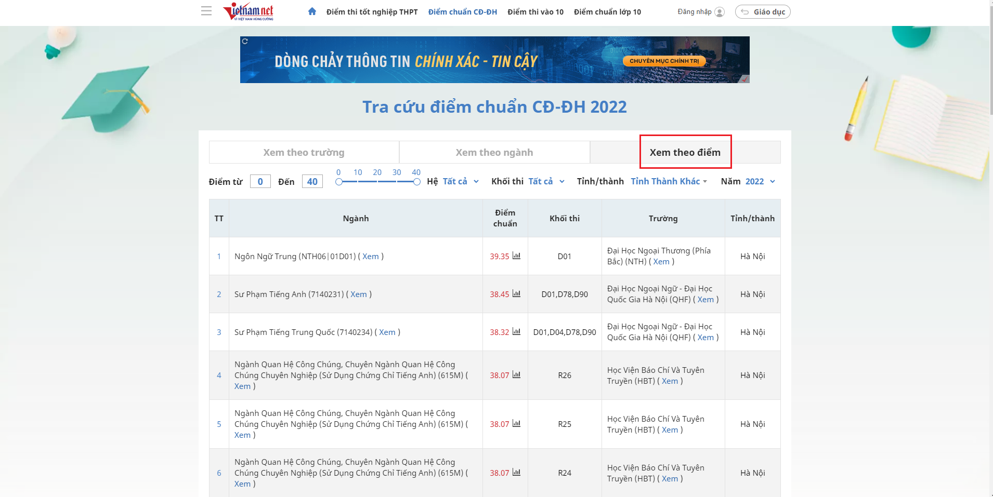The height and width of the screenshot is (497, 993).
Task: Open the Năm 2022 dropdown
Action: pyautogui.click(x=760, y=181)
